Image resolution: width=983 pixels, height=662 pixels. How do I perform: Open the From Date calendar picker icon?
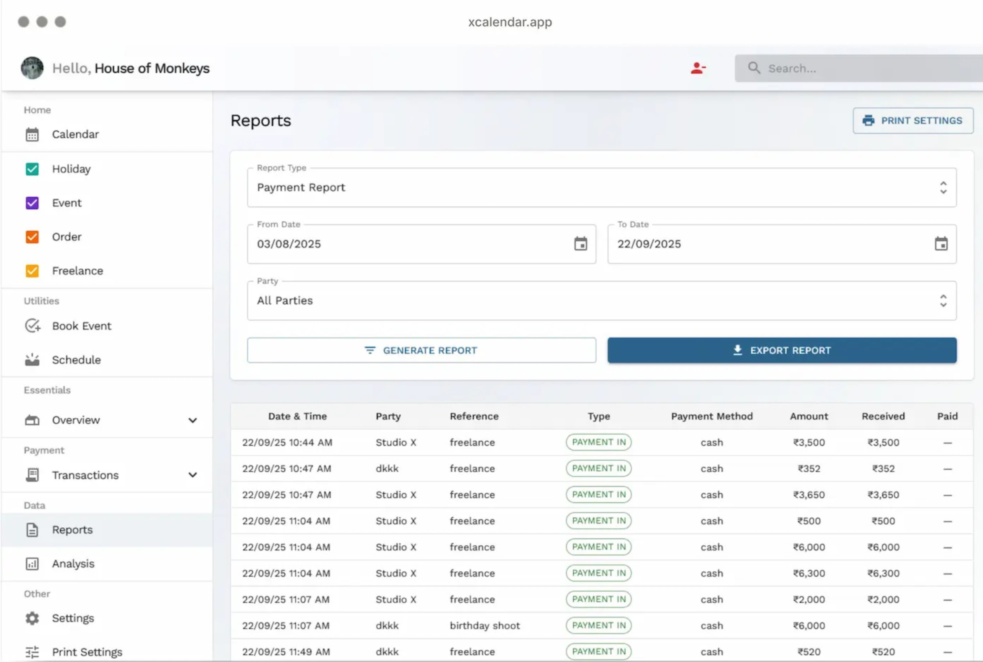(581, 244)
